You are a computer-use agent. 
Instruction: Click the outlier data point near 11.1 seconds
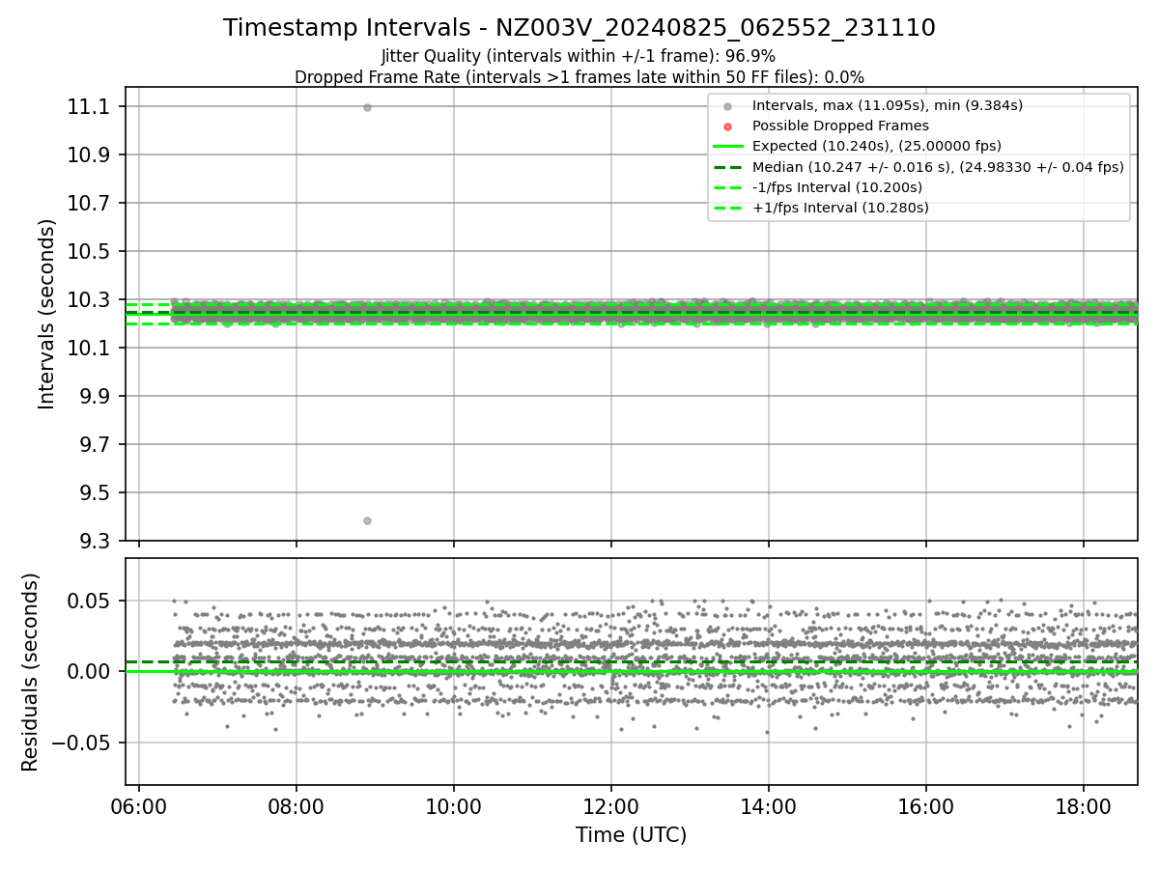click(x=367, y=107)
